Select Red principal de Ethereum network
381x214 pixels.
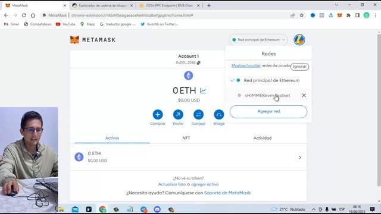(x=268, y=80)
